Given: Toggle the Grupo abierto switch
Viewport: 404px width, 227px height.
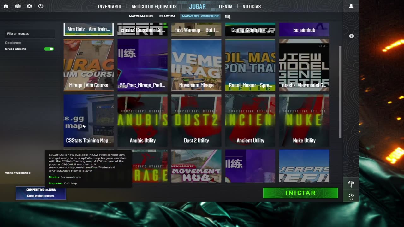Looking at the screenshot, I should [49, 49].
